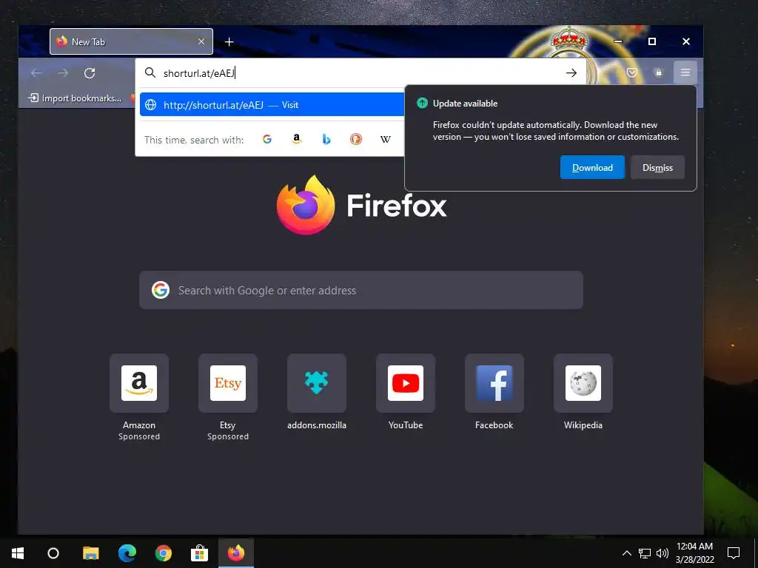Visit http://shorturl.at/eAEJ suggestion
758x568 pixels.
(272, 105)
